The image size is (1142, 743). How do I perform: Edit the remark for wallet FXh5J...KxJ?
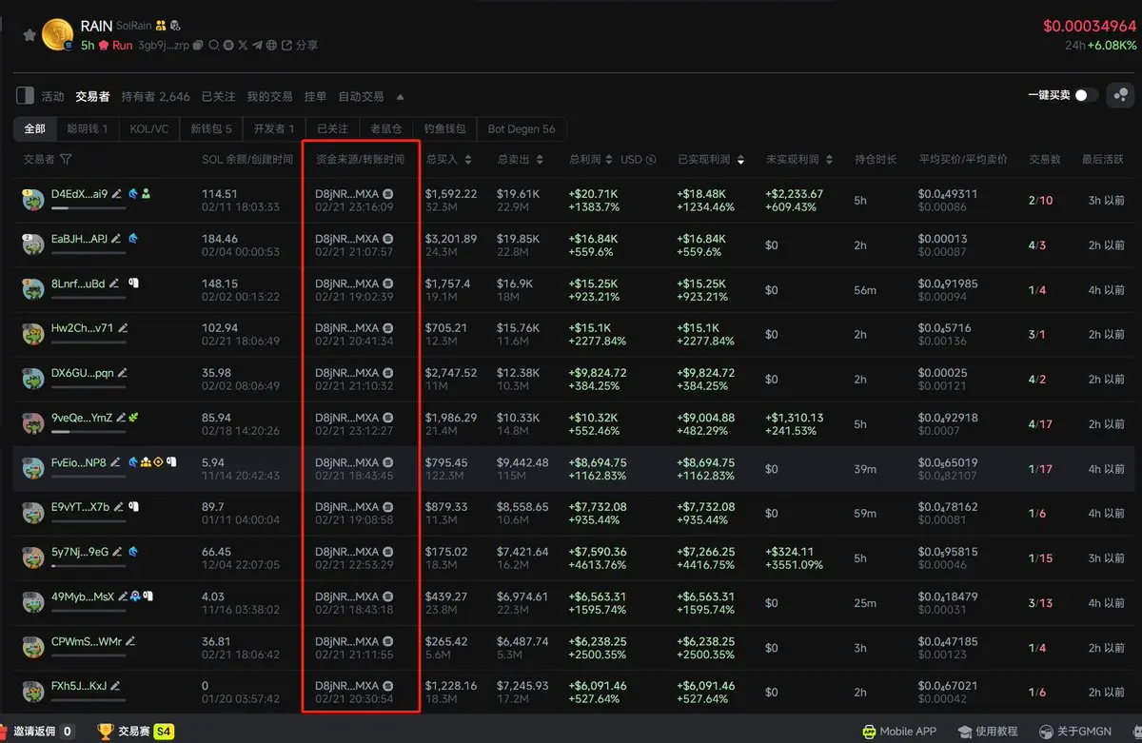pos(115,686)
